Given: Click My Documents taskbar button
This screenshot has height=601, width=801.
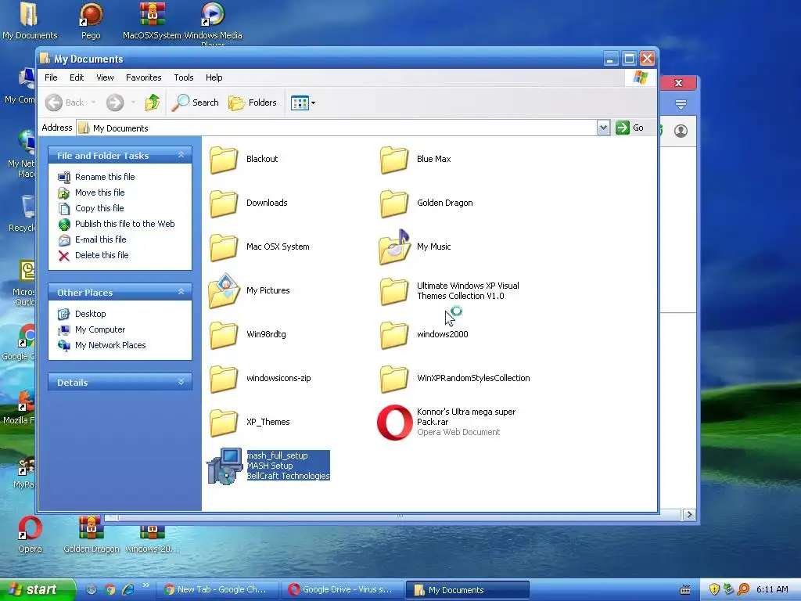Looking at the screenshot, I should [x=467, y=589].
